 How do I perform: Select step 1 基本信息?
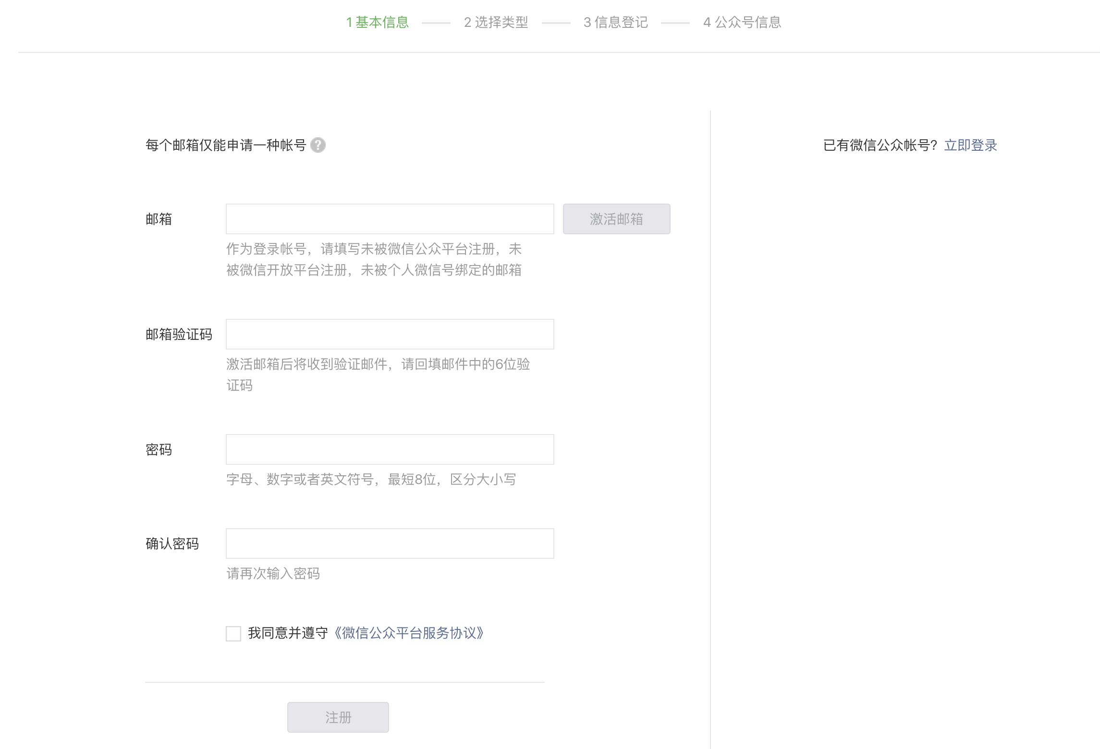click(378, 22)
